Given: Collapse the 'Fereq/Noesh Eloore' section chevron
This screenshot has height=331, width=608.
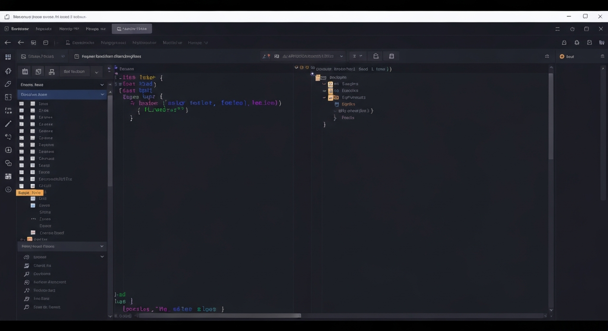Looking at the screenshot, I should point(102,247).
